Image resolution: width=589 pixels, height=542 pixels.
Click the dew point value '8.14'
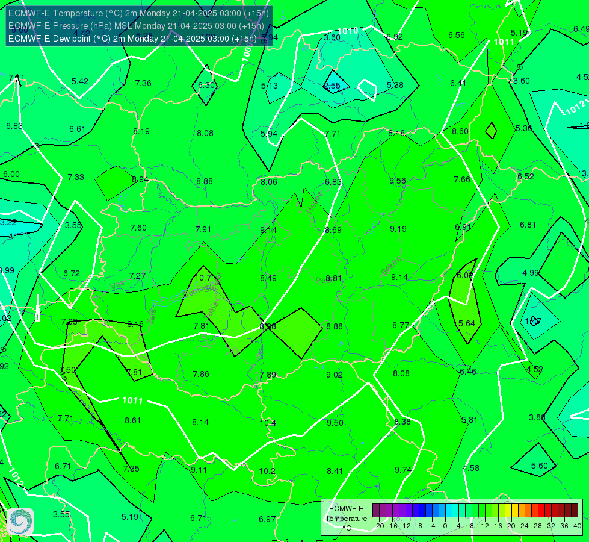200,422
